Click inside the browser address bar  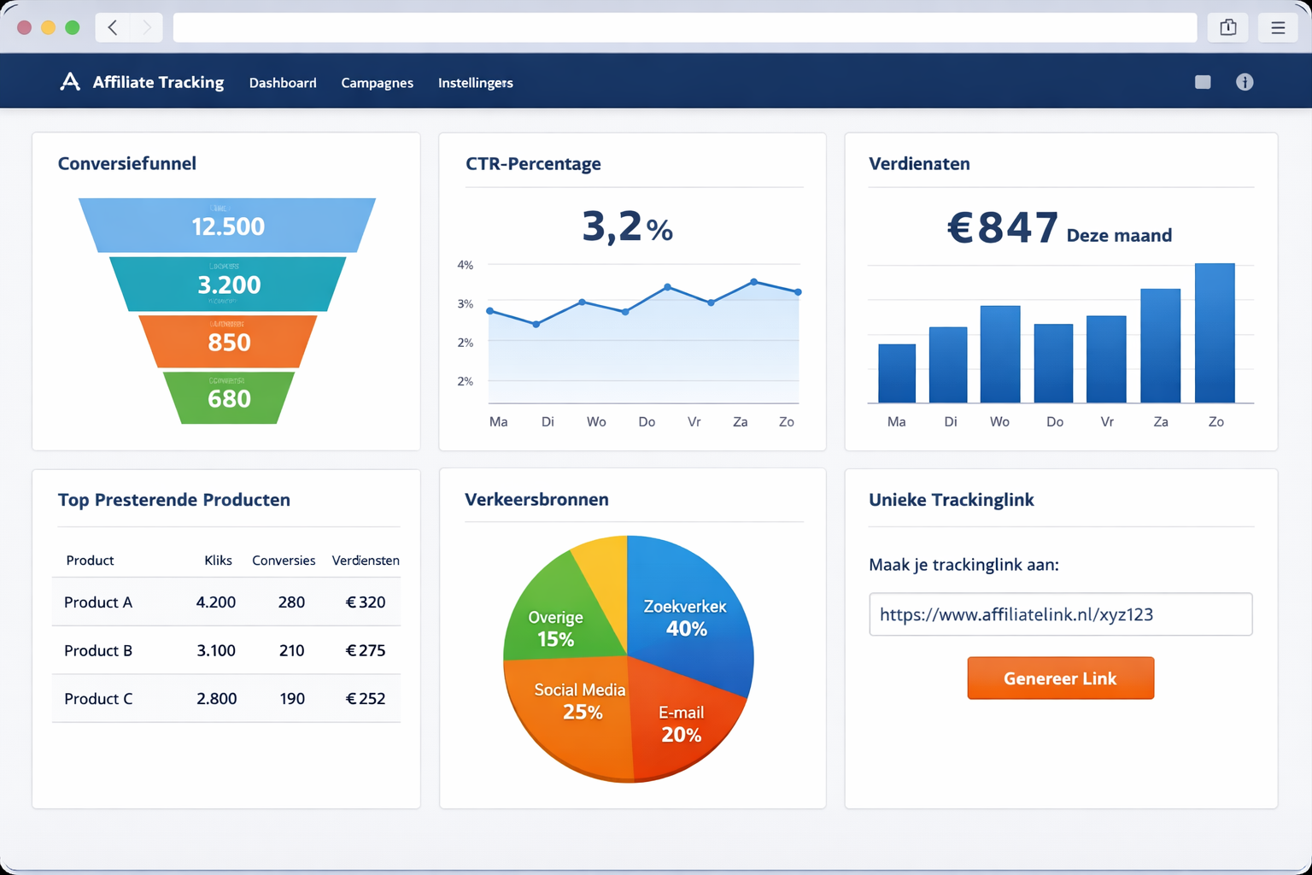click(x=683, y=26)
